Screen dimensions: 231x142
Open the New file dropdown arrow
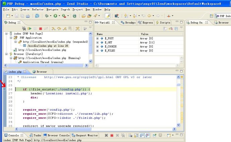click(x=12, y=16)
